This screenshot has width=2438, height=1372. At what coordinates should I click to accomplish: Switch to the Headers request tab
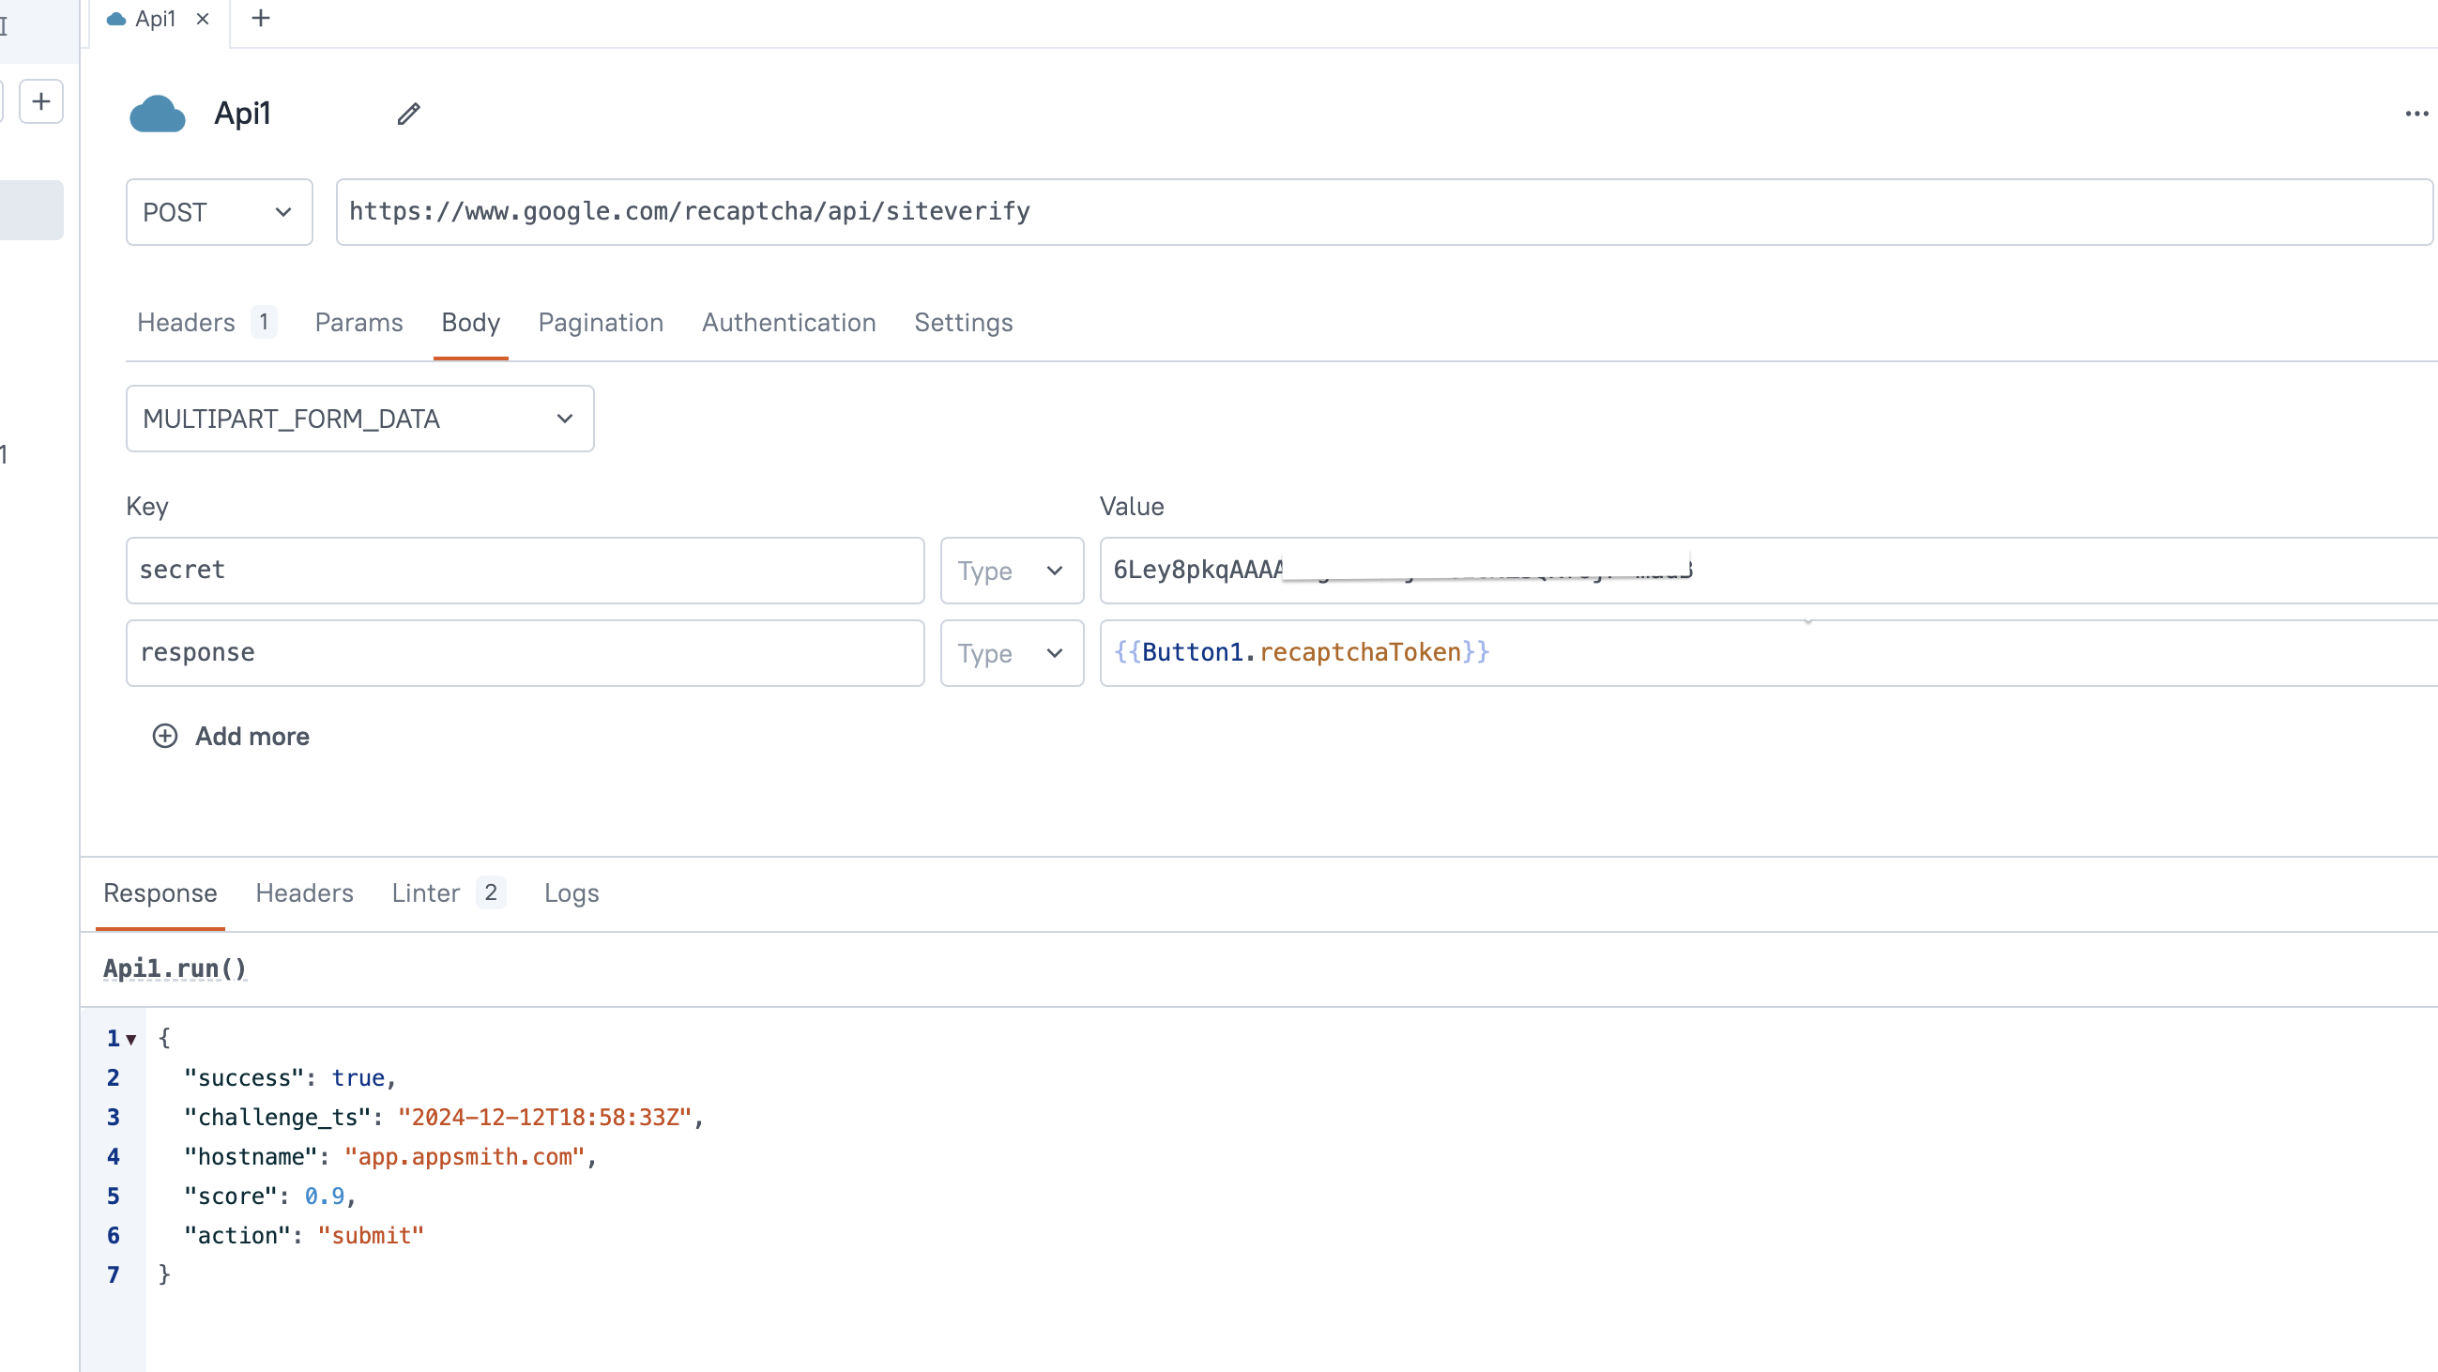(206, 323)
